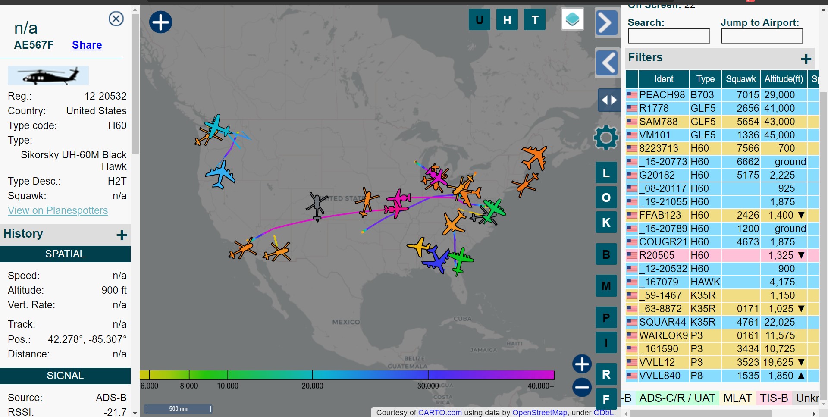Click the 8,000 green altitude color segment
The image size is (828, 417).
188,375
